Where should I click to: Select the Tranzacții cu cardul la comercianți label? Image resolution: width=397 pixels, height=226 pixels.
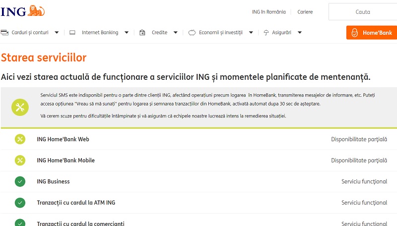point(80,224)
